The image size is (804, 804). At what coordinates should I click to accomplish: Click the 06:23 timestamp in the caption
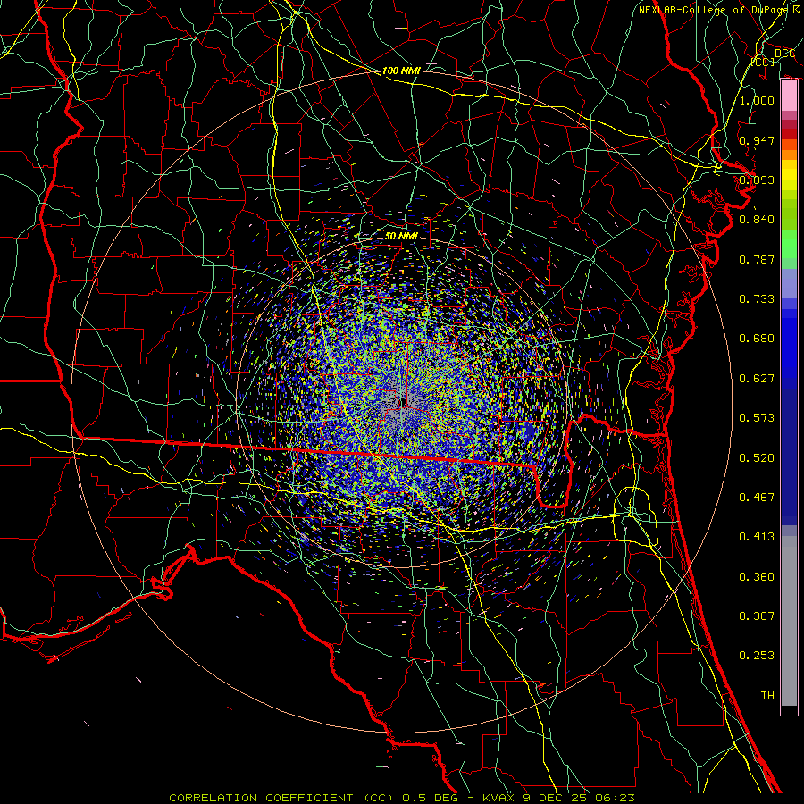[615, 798]
